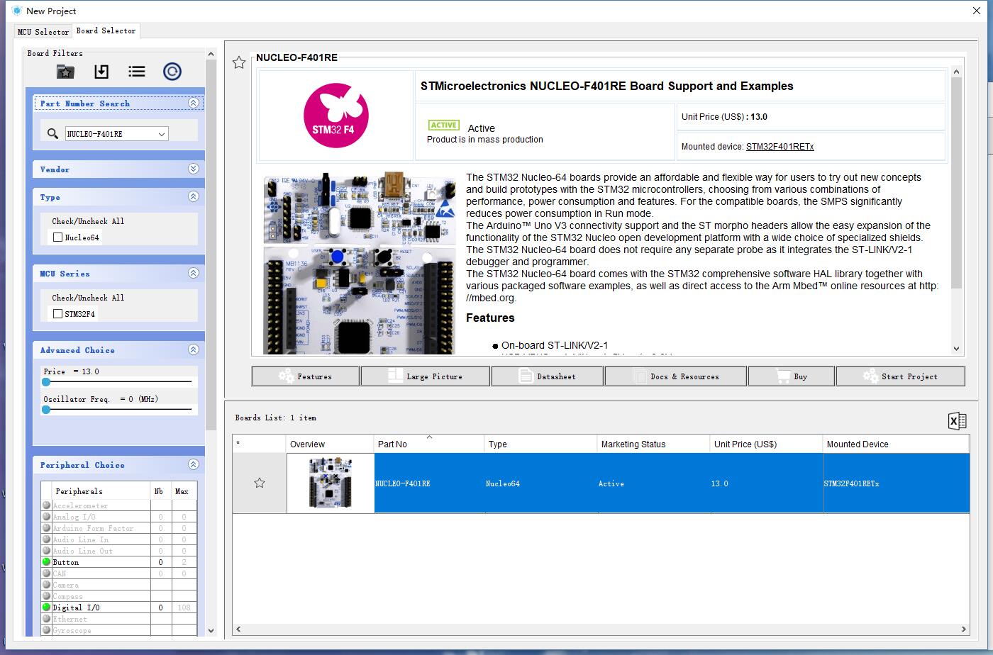Toggle the Button peripheral status indicator
This screenshot has height=655, width=993.
[45, 561]
